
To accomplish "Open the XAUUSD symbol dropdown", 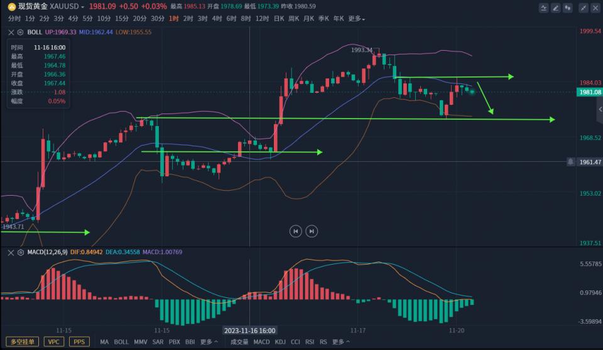I will coord(82,6).
